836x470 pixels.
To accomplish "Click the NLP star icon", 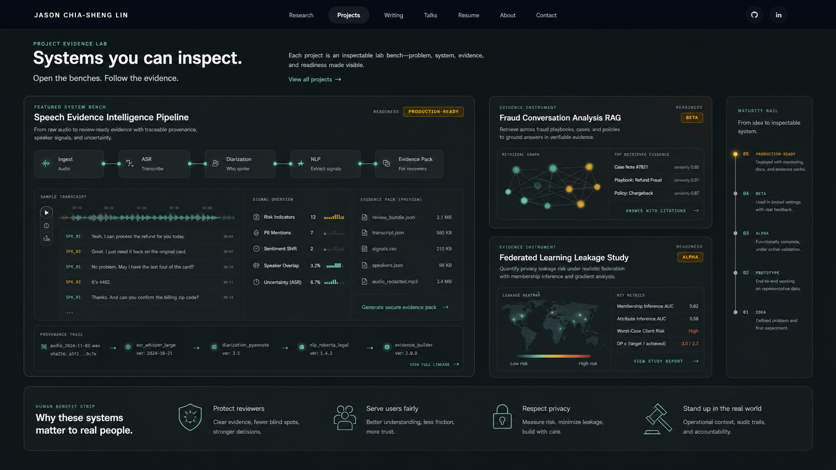I will point(301,163).
